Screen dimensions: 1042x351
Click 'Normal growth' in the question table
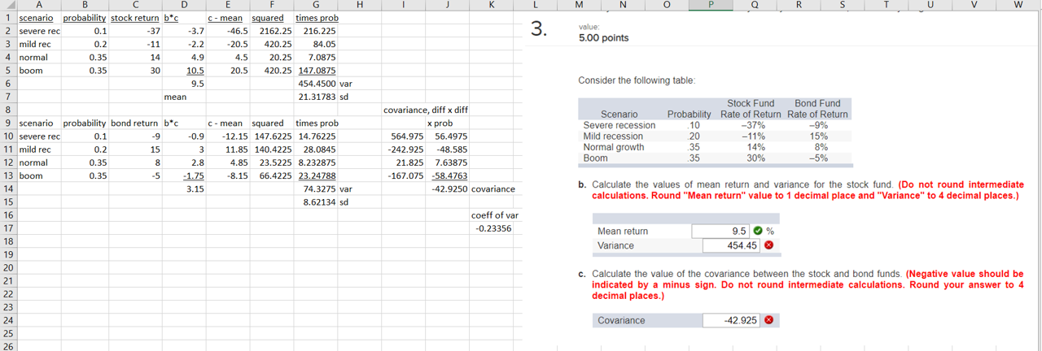point(614,147)
